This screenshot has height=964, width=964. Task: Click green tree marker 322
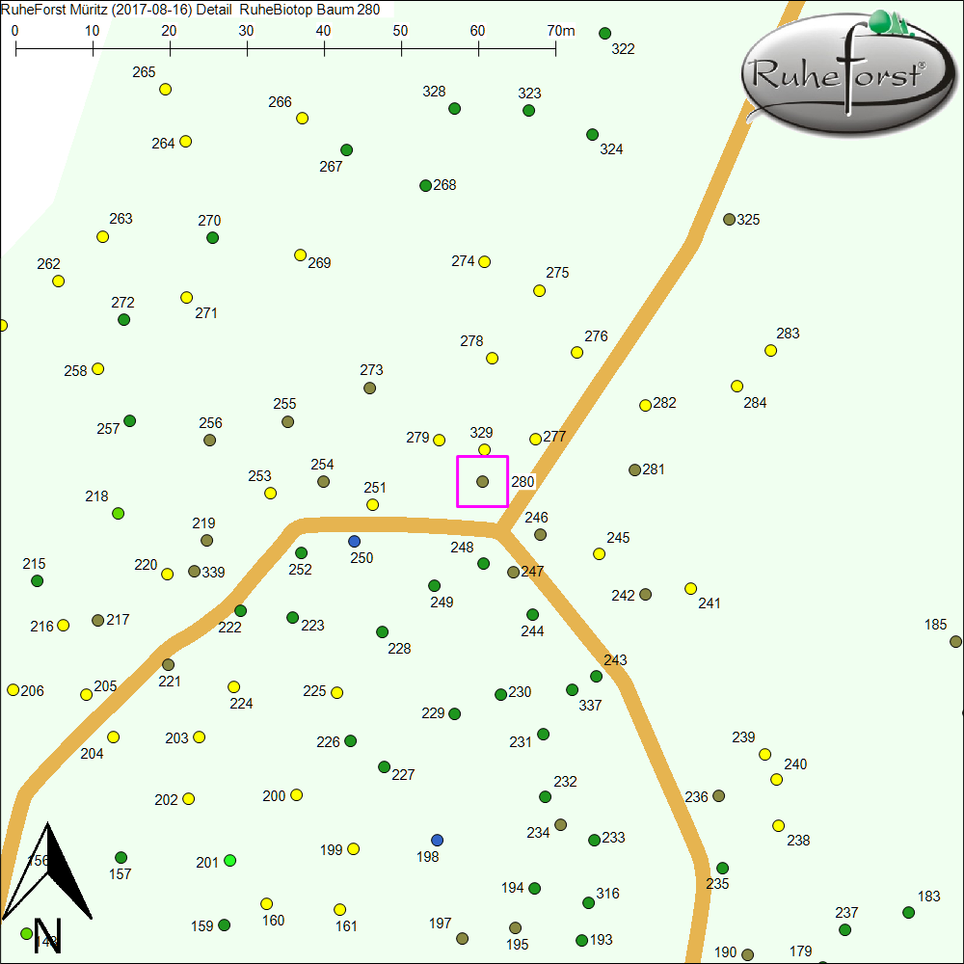[604, 33]
